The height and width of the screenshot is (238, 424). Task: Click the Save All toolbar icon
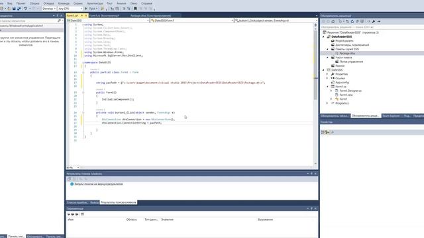(19, 9)
